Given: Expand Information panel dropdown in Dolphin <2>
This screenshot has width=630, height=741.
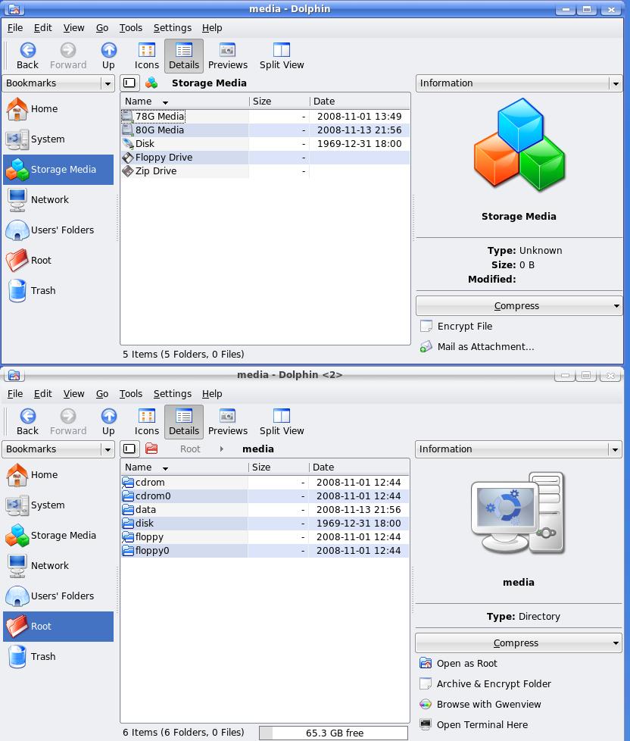Looking at the screenshot, I should click(615, 450).
